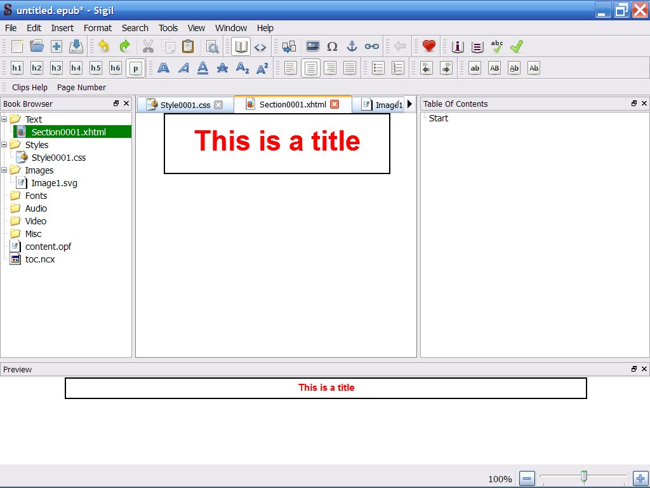Open an existing file via folder icon

[x=37, y=46]
